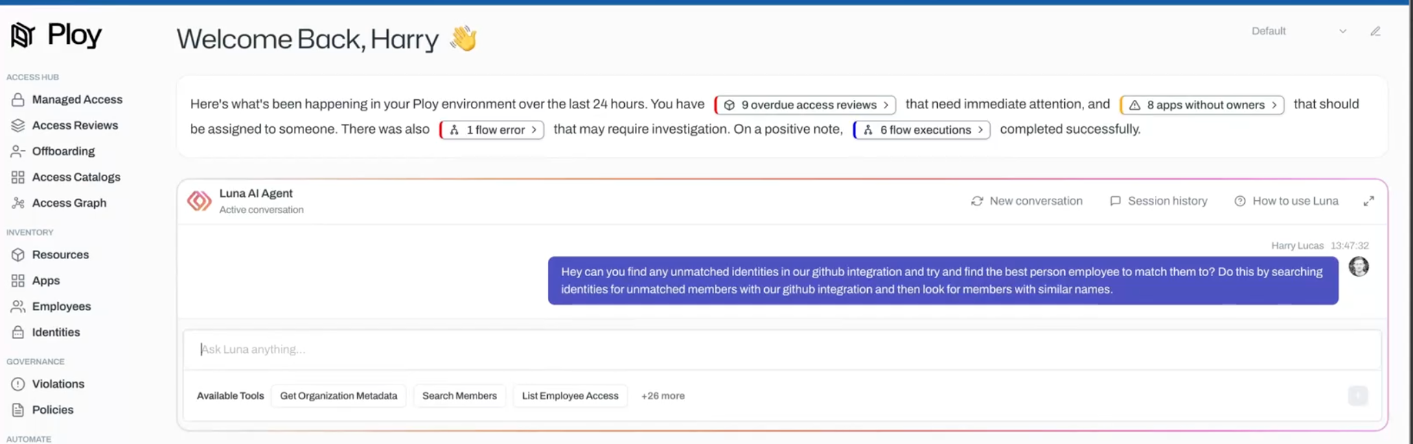
Task: Select the Search Members tool chip
Action: coord(459,396)
